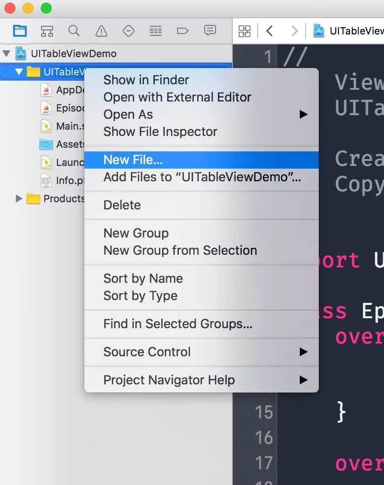Click the Products yellow folder icon

pos(34,199)
